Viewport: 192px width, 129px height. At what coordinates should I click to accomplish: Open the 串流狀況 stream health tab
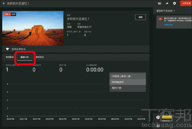pos(40,57)
